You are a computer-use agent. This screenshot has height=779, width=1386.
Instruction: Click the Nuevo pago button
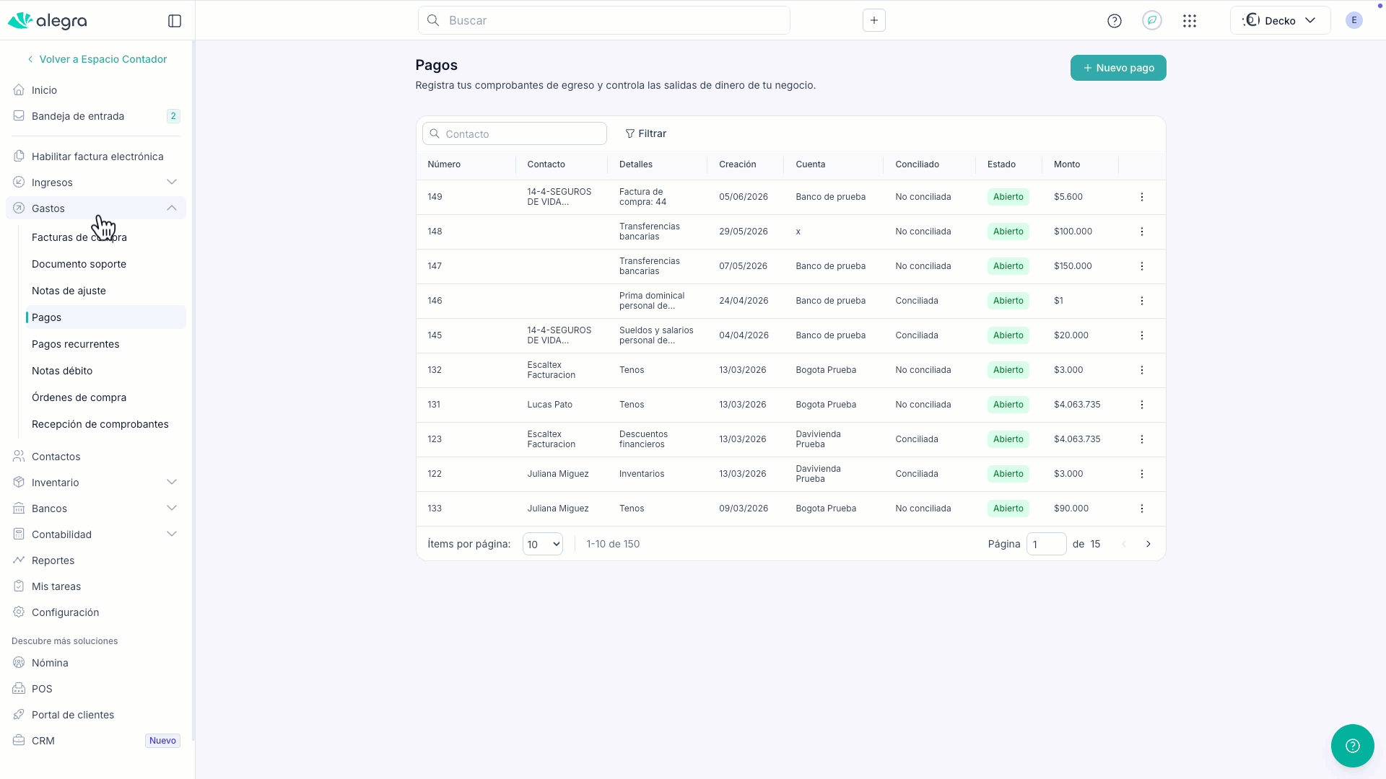point(1118,68)
